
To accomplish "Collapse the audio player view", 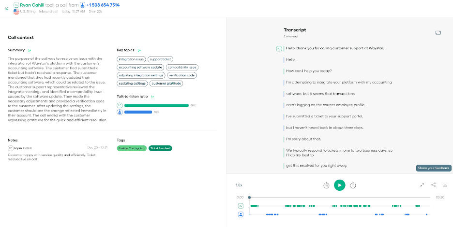I will (422, 185).
